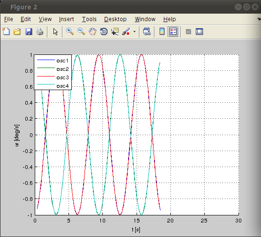This screenshot has width=261, height=237.
Task: Click the Hide Plot Tools icon
Action: tap(188, 31)
